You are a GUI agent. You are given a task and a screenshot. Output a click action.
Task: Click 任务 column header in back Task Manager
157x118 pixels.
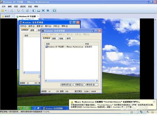coord(32,36)
